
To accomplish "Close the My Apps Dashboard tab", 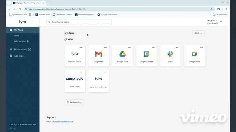I will click(x=43, y=3).
